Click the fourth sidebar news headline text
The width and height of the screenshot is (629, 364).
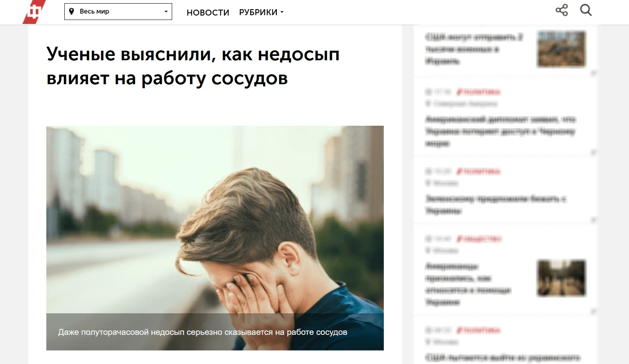468,284
